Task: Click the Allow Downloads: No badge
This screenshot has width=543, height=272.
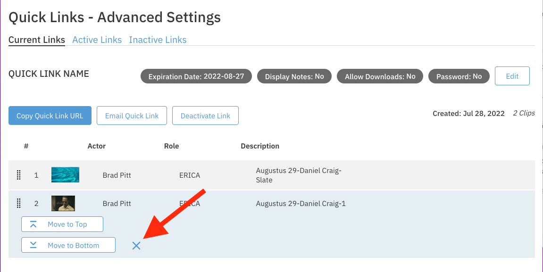Action: pyautogui.click(x=380, y=76)
